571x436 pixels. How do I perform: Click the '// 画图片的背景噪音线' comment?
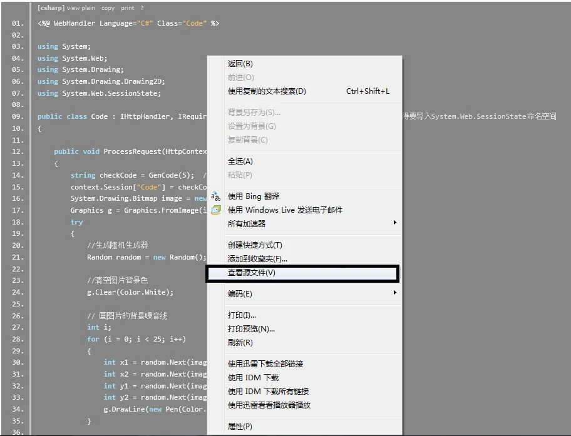[x=127, y=316]
